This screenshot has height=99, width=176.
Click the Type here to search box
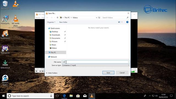[x=30, y=96]
